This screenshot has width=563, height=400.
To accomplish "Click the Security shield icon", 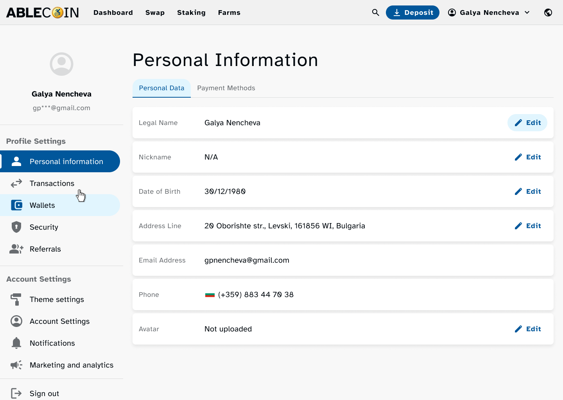I will (x=16, y=227).
